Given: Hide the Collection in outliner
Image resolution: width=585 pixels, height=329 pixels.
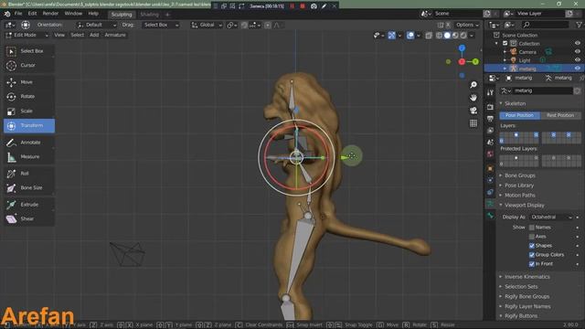Looking at the screenshot, I should tap(578, 43).
